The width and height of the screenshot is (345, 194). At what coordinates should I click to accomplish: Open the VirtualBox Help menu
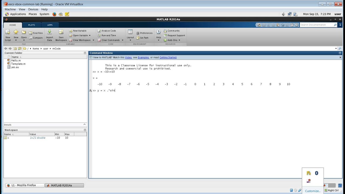click(x=44, y=9)
